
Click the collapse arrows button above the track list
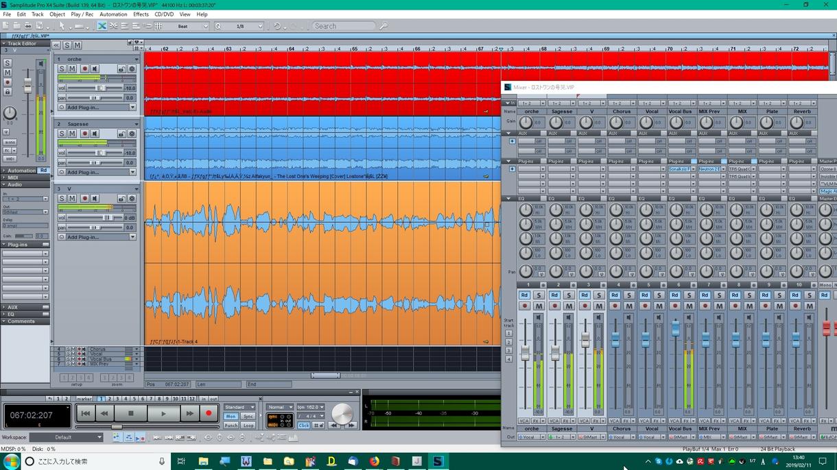(x=57, y=45)
